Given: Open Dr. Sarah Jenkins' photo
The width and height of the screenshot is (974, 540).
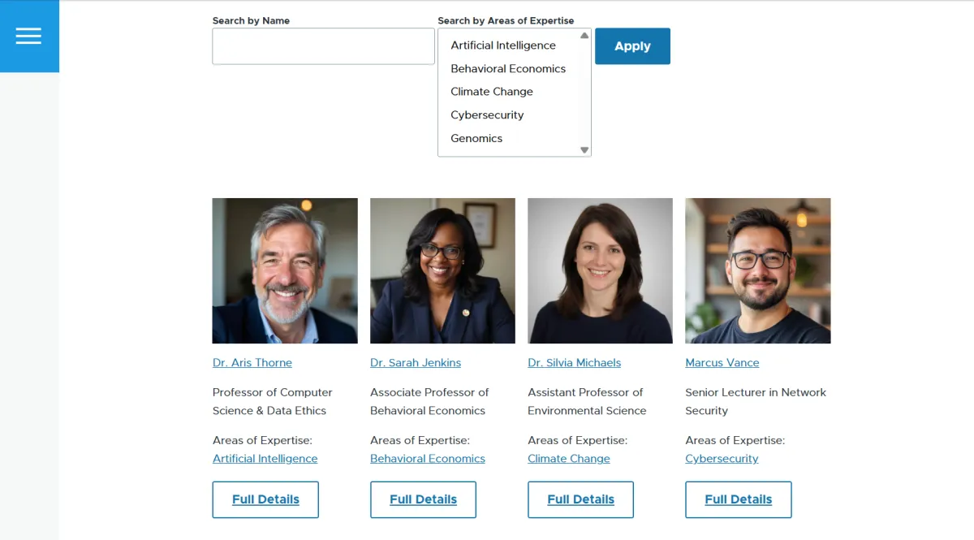Looking at the screenshot, I should pyautogui.click(x=442, y=270).
